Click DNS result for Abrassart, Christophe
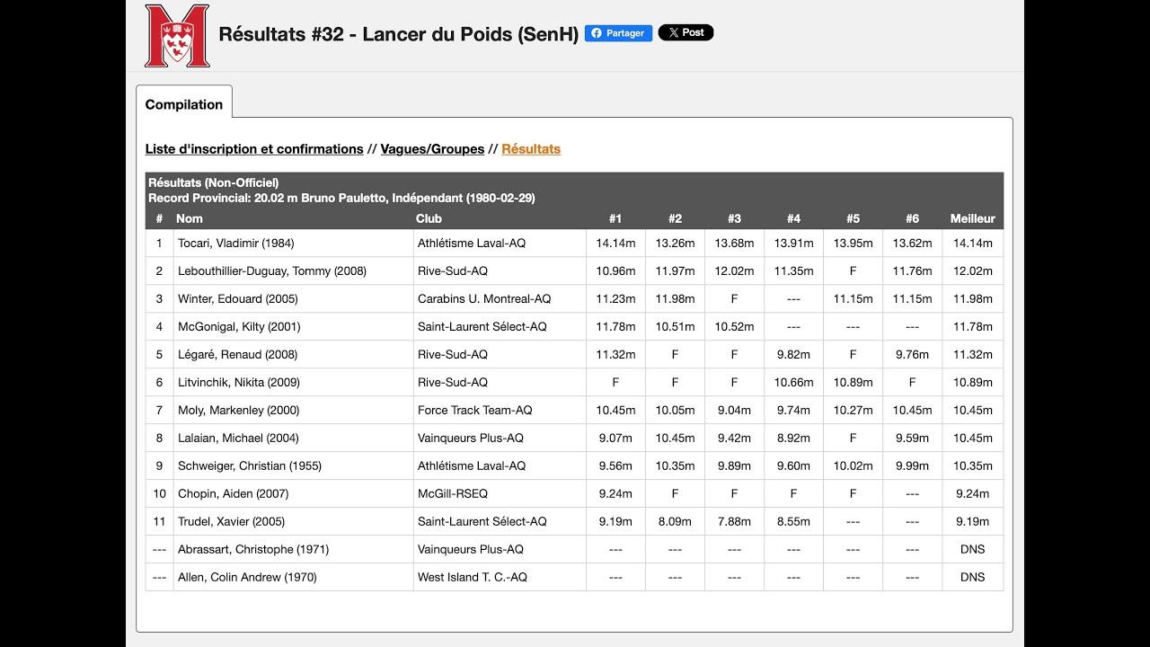The image size is (1150, 647). (973, 550)
